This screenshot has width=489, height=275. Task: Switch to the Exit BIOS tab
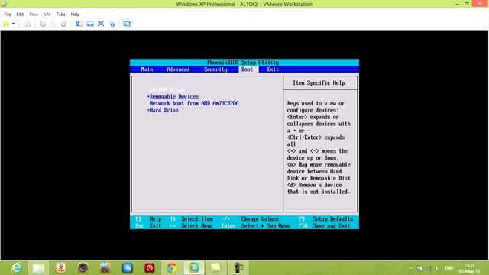pyautogui.click(x=273, y=70)
